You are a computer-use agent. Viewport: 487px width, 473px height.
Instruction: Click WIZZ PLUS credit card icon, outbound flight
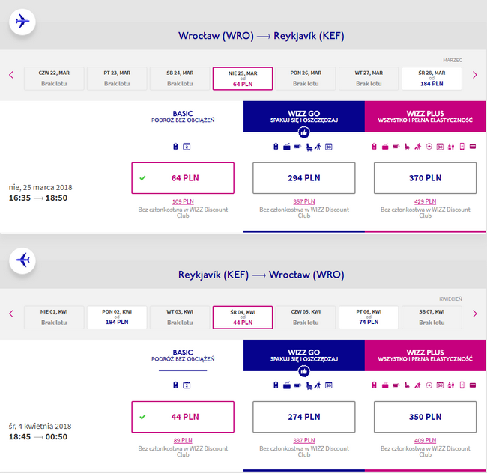pyautogui.click(x=473, y=147)
